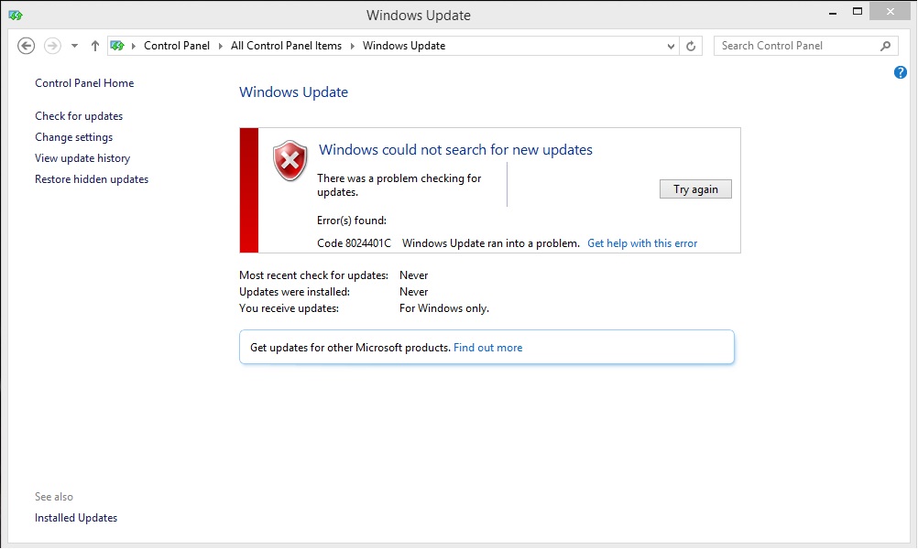Close the Windows Update window
This screenshot has width=918, height=549.
890,12
